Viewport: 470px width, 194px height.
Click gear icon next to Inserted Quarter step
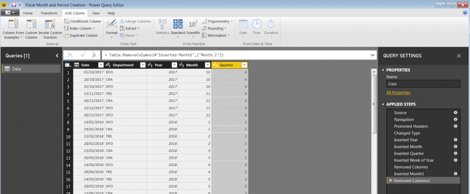click(x=455, y=154)
